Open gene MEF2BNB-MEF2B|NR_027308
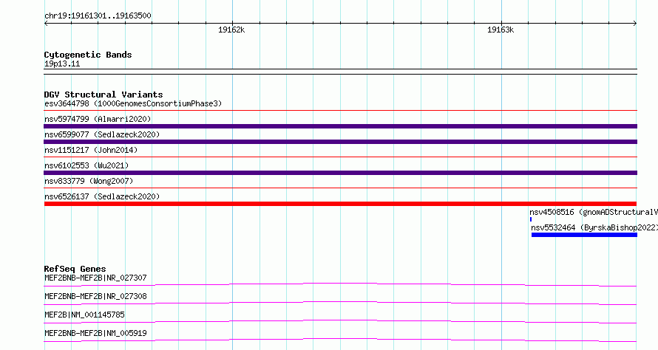 tap(95, 296)
